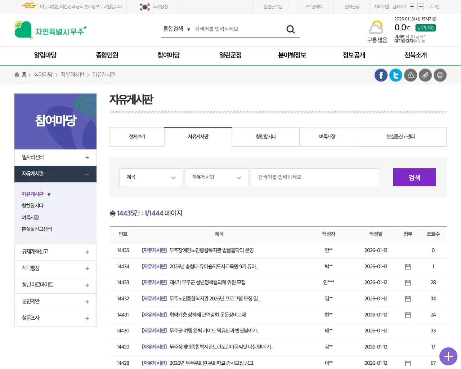Open the 제목 search field dropdown
This screenshot has width=461, height=369.
pyautogui.click(x=151, y=177)
